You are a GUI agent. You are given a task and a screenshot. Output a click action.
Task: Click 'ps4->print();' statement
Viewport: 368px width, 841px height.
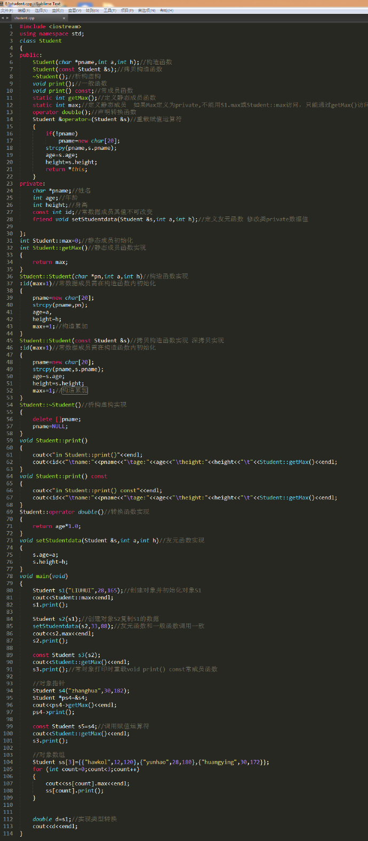pos(53,712)
